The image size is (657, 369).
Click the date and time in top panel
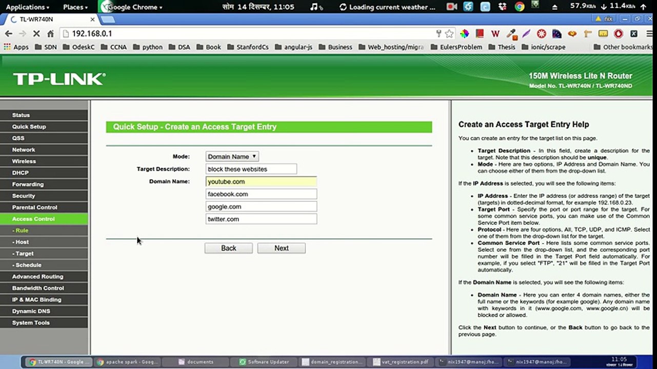(258, 7)
